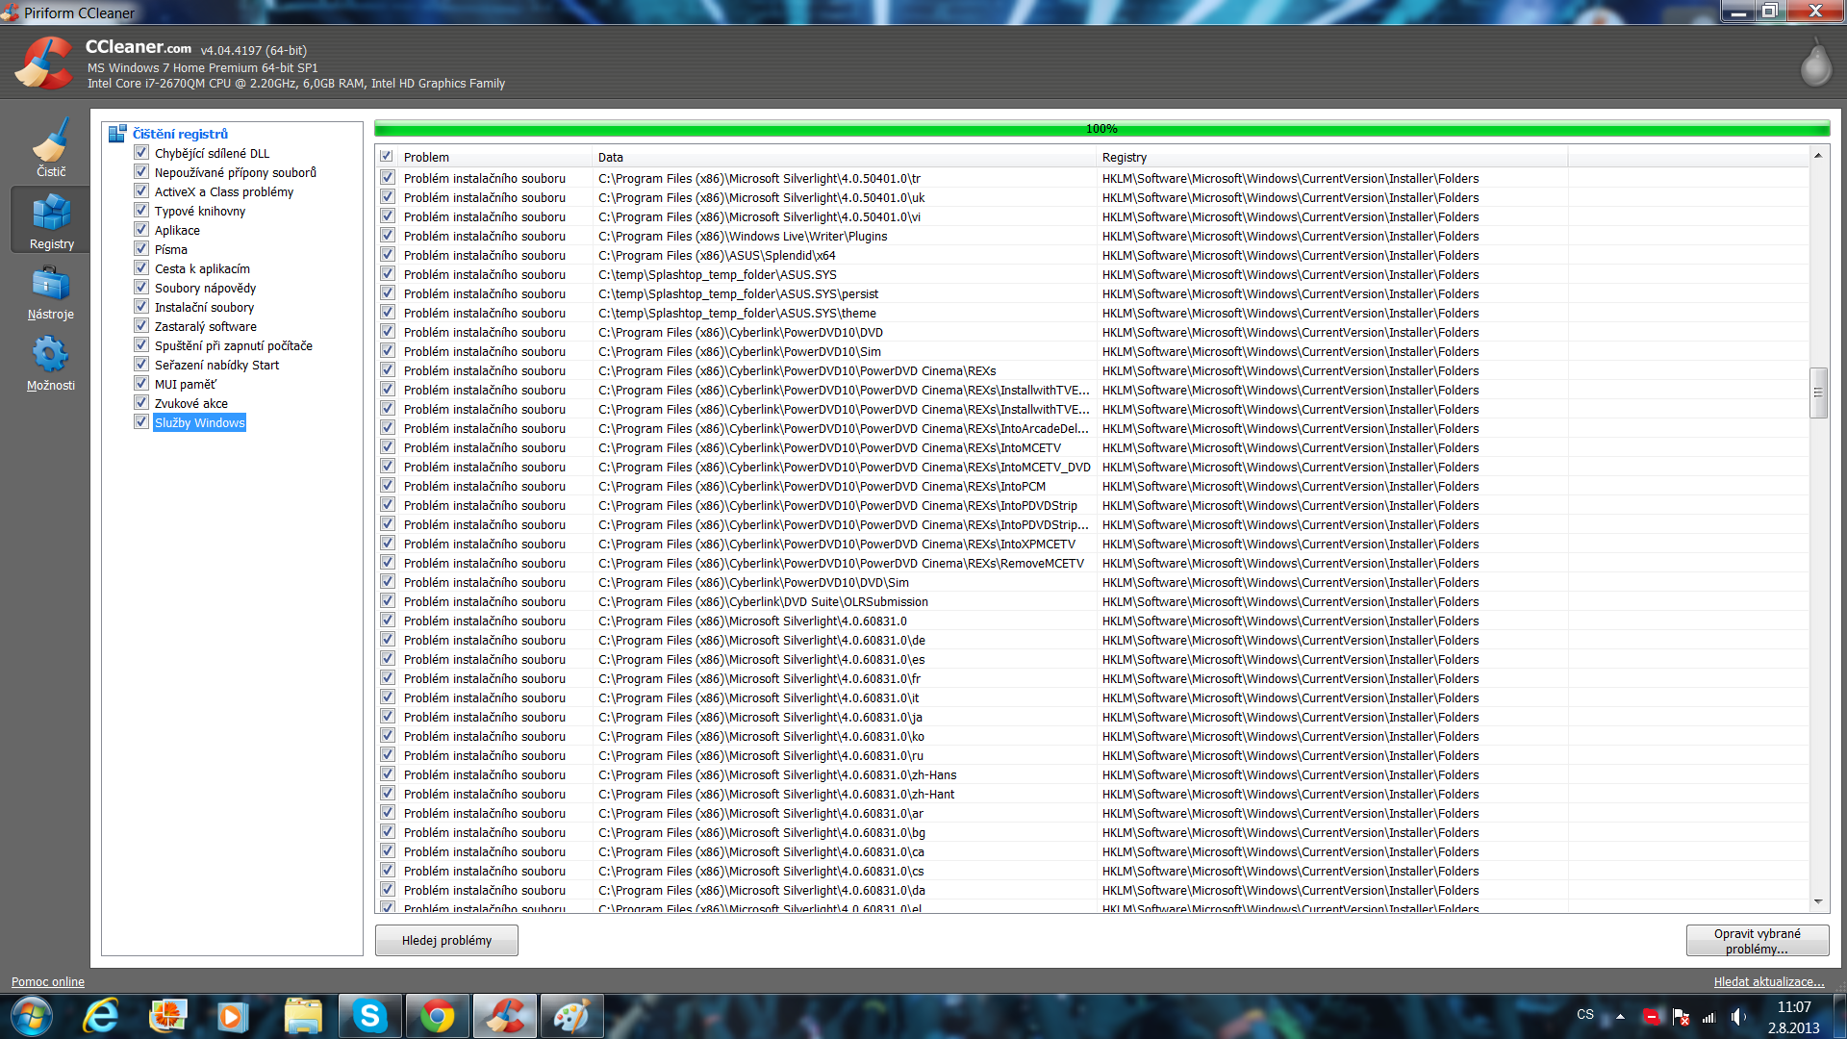Open the Nástroje tools section
The width and height of the screenshot is (1847, 1039).
point(51,291)
